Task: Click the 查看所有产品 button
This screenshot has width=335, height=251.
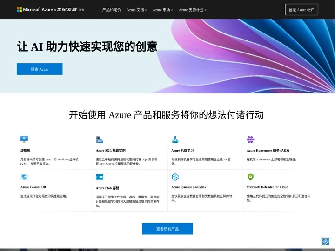Action: click(x=167, y=229)
